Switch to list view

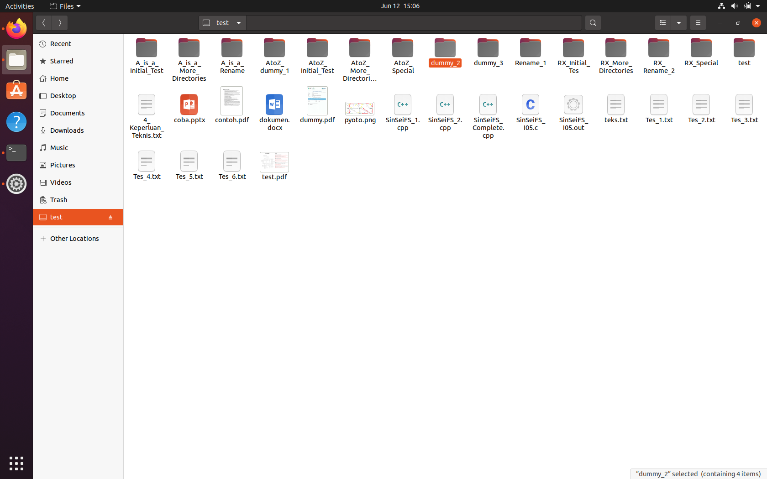(662, 22)
